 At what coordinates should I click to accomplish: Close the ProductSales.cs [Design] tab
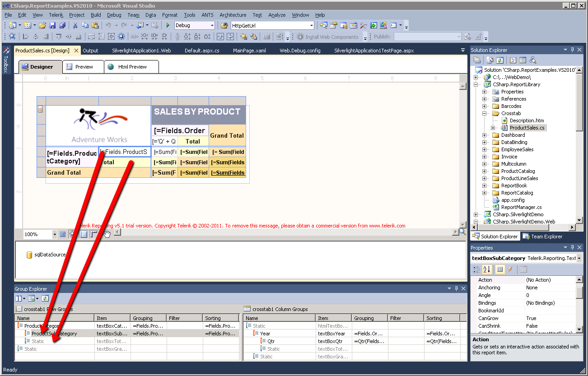pyautogui.click(x=76, y=51)
